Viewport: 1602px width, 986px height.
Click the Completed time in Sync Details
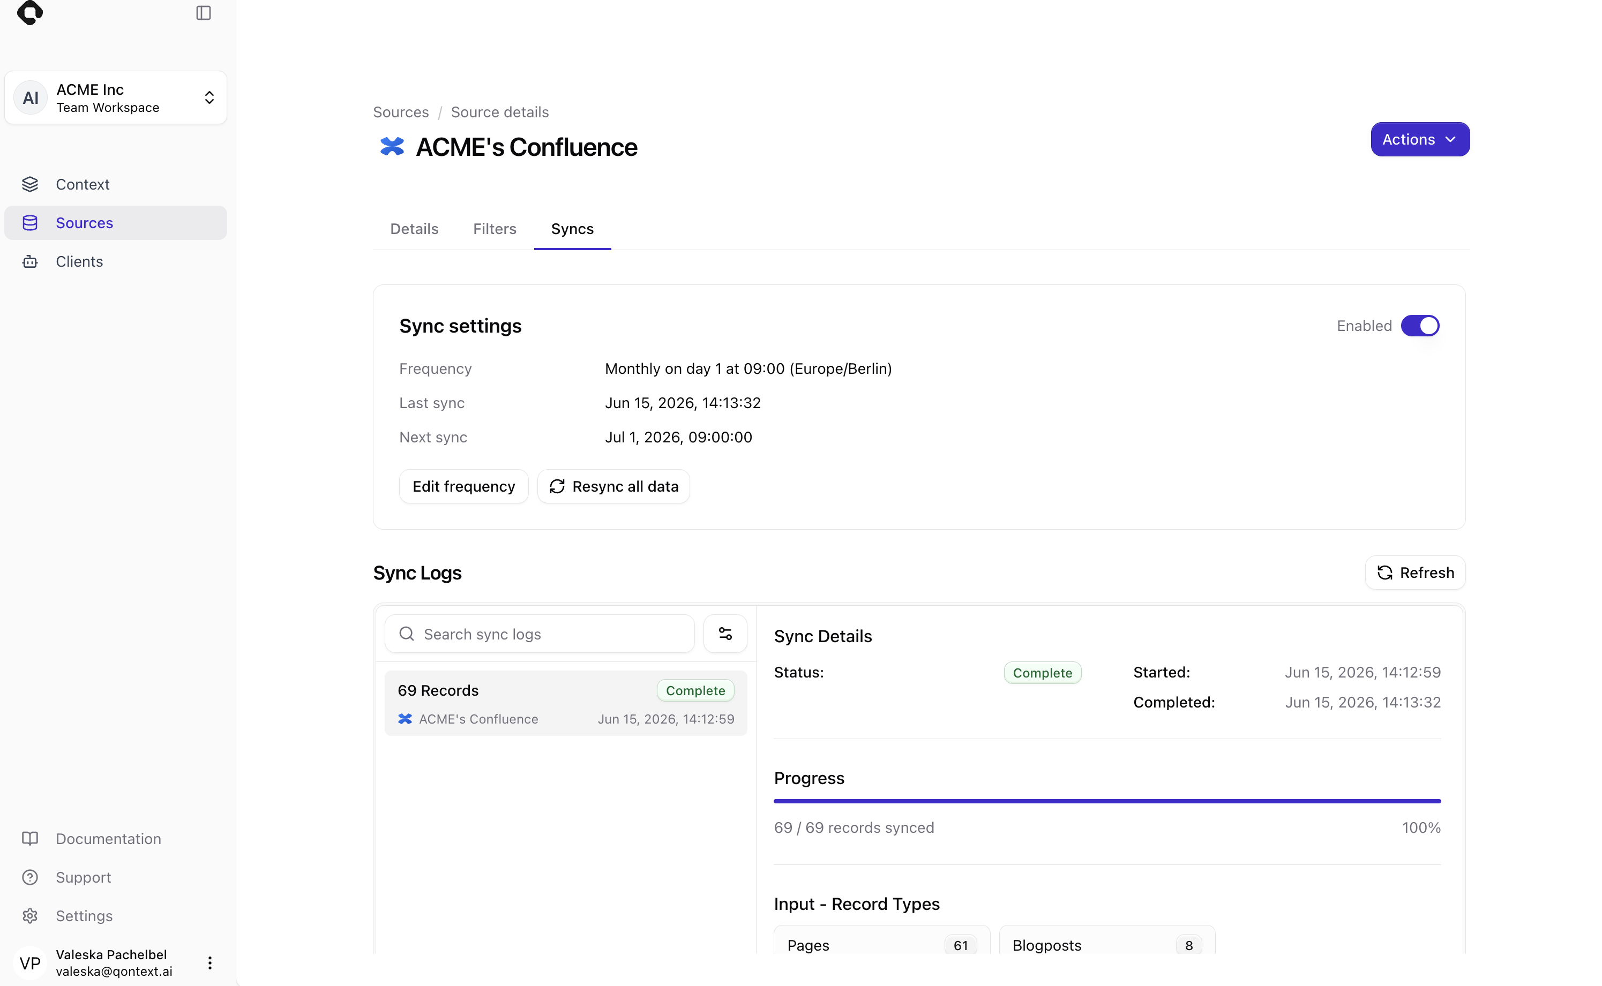1363,702
